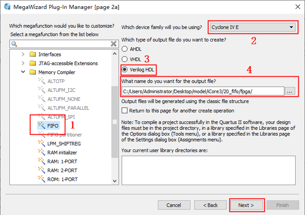Choose the AHDL output file type

coord(124,49)
